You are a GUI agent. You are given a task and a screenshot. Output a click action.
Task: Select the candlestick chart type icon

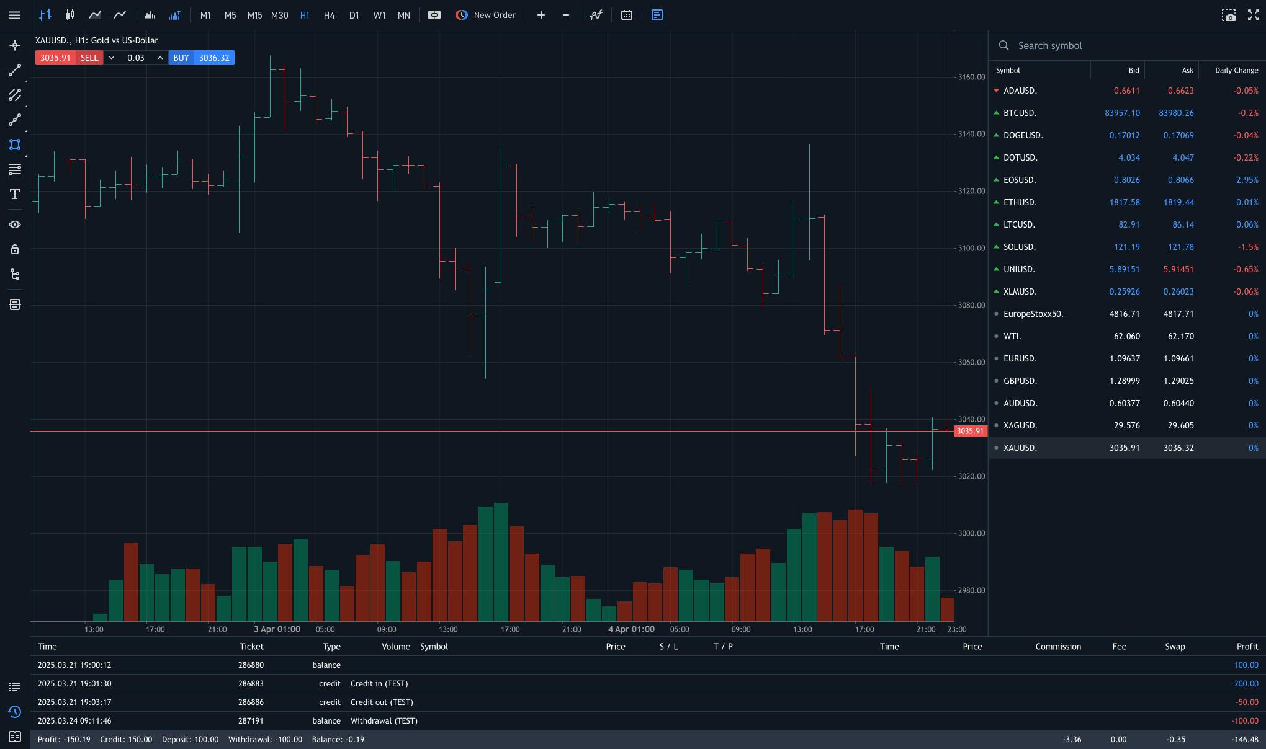pos(70,15)
